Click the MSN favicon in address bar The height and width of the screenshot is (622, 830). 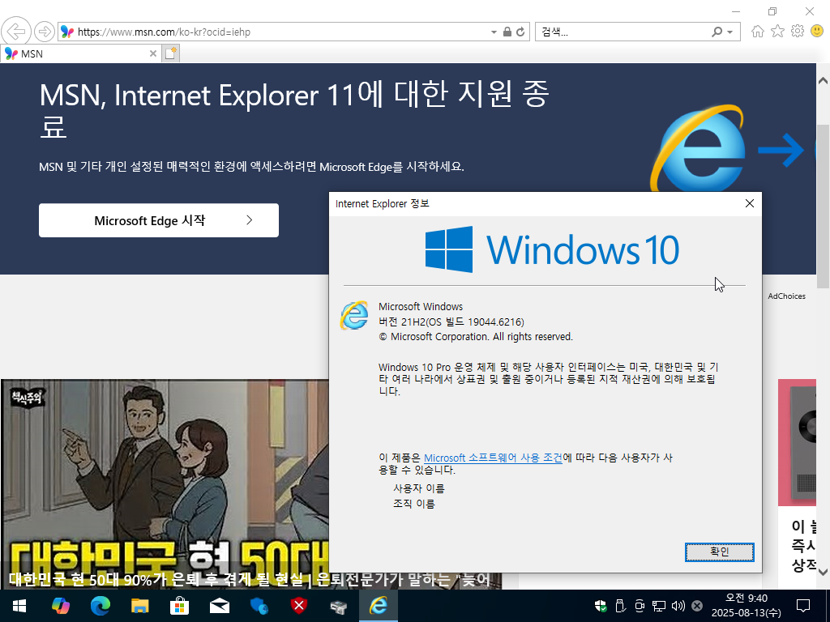coord(67,32)
